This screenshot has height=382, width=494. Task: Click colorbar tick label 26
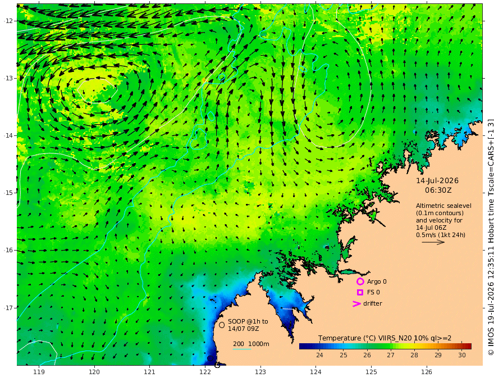[x=367, y=355]
